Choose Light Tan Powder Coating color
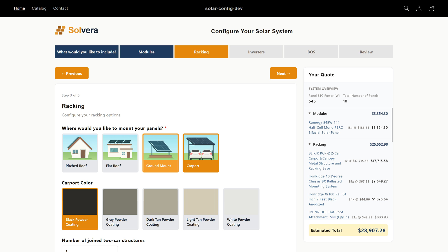The width and height of the screenshot is (448, 252). tap(201, 209)
